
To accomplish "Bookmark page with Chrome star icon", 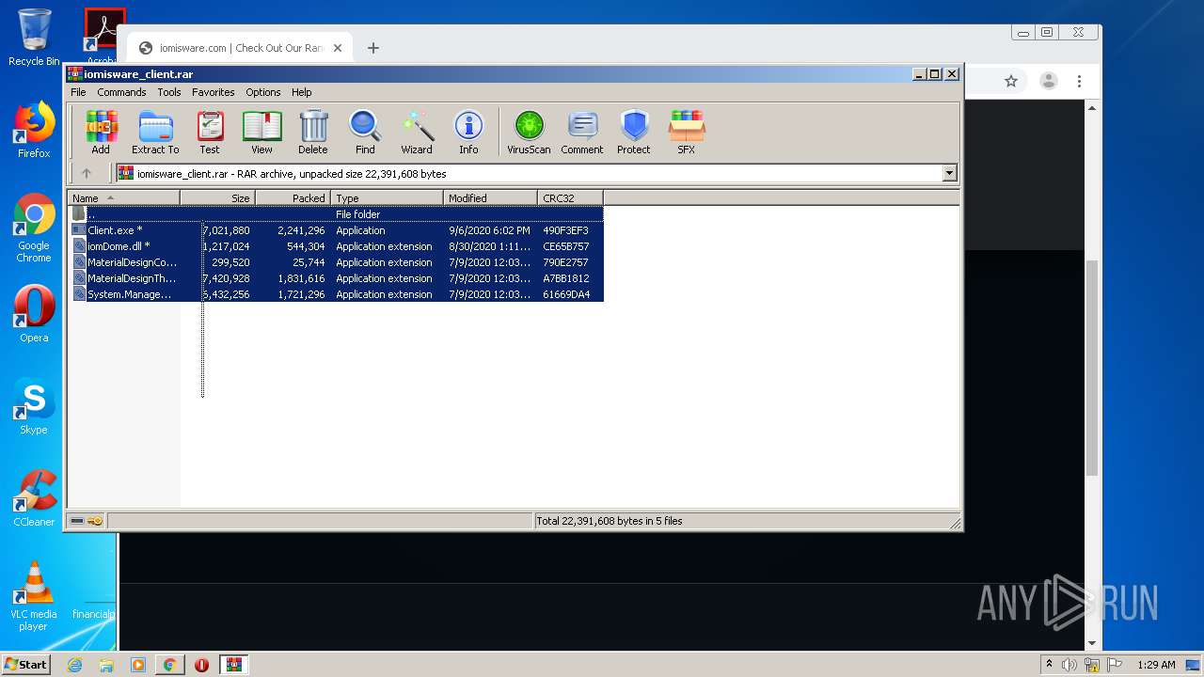I will point(1011,82).
